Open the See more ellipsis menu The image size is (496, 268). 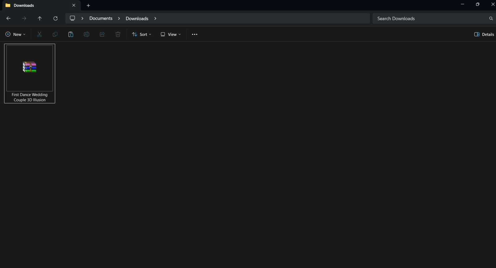click(x=195, y=34)
